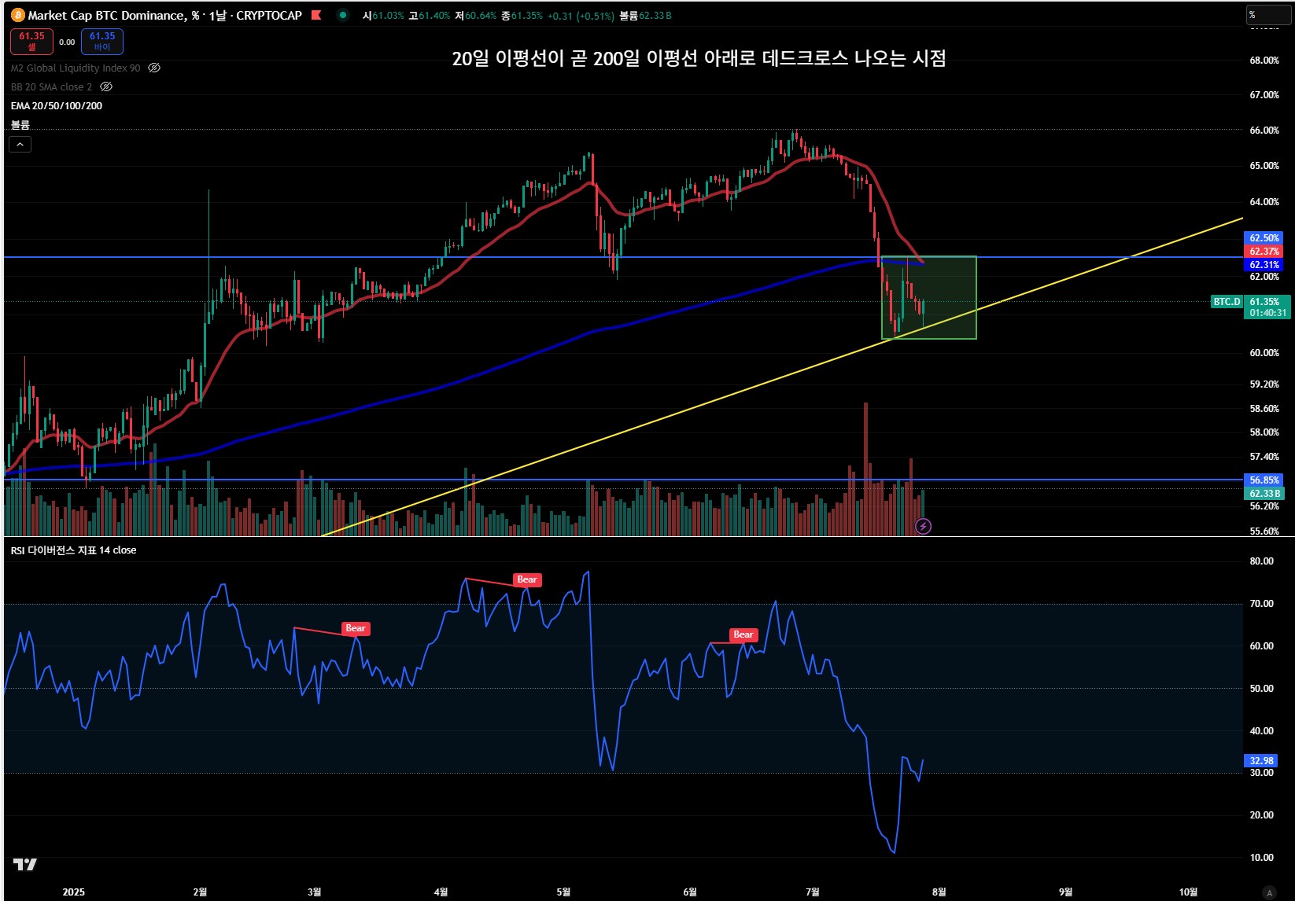Click the 볼륨62.33 B header value
Screen dimensions: 1295x901
[645, 15]
